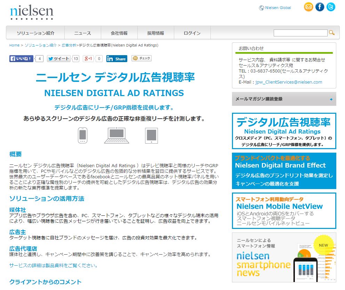This screenshot has width=345, height=290.
Task: Open the ソリューション紹介 menu
Action: pos(35,33)
